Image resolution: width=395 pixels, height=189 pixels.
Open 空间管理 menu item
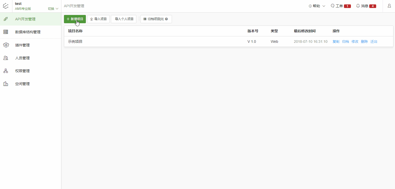[x=30, y=84]
